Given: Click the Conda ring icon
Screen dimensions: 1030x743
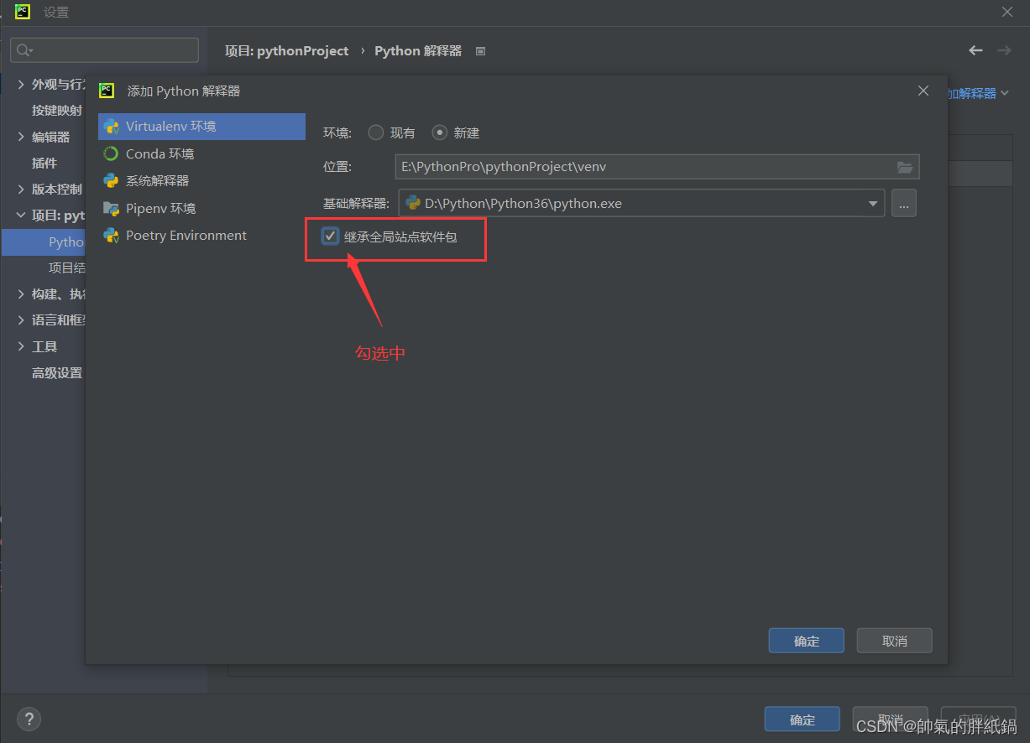Looking at the screenshot, I should click(x=111, y=153).
